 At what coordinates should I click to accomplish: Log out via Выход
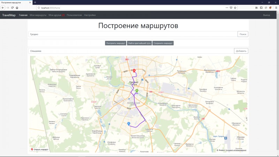[266, 15]
